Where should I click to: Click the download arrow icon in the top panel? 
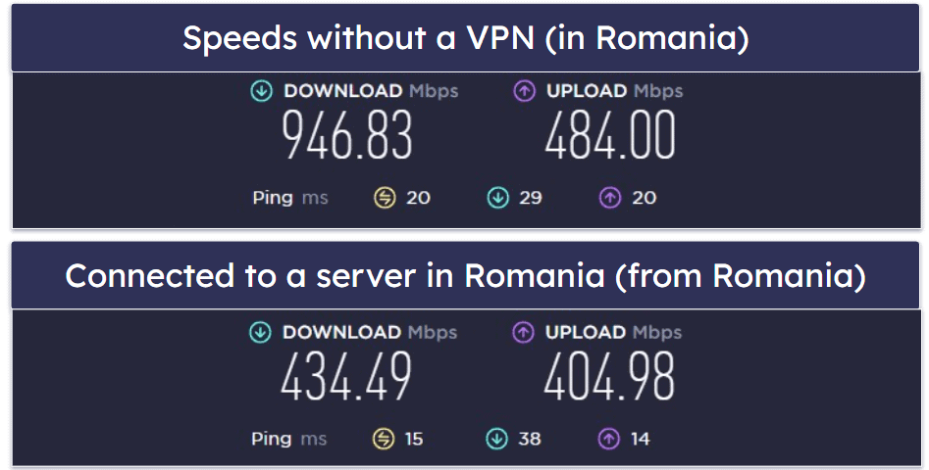tap(261, 91)
